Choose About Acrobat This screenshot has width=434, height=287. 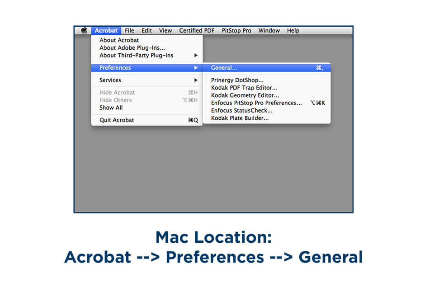[147, 40]
